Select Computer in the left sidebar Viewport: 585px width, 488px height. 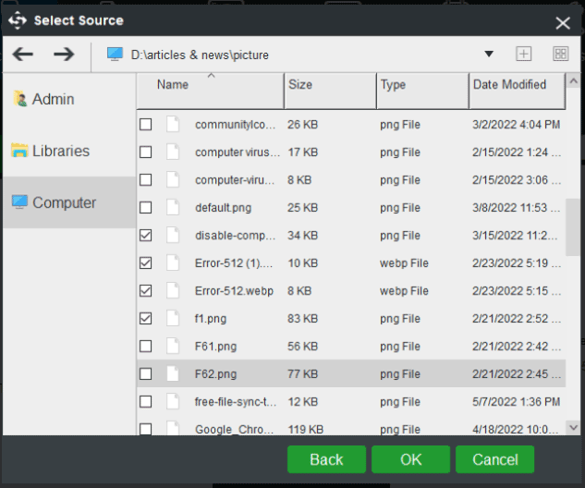69,202
